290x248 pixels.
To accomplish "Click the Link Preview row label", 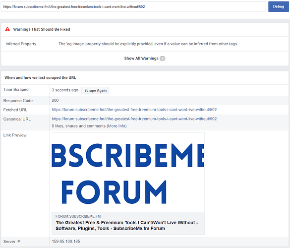I will click(x=15, y=135).
